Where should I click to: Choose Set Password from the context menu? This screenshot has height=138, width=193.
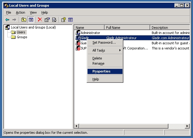click(104, 42)
